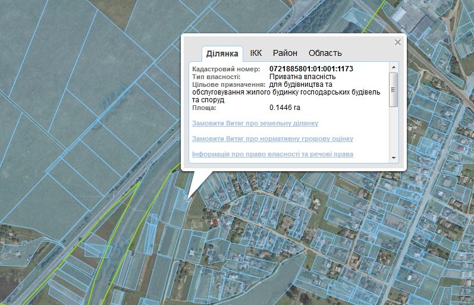This screenshot has height=305, width=474.
Task: Click the popup vertical scrollbar thumb
Action: 393,90
